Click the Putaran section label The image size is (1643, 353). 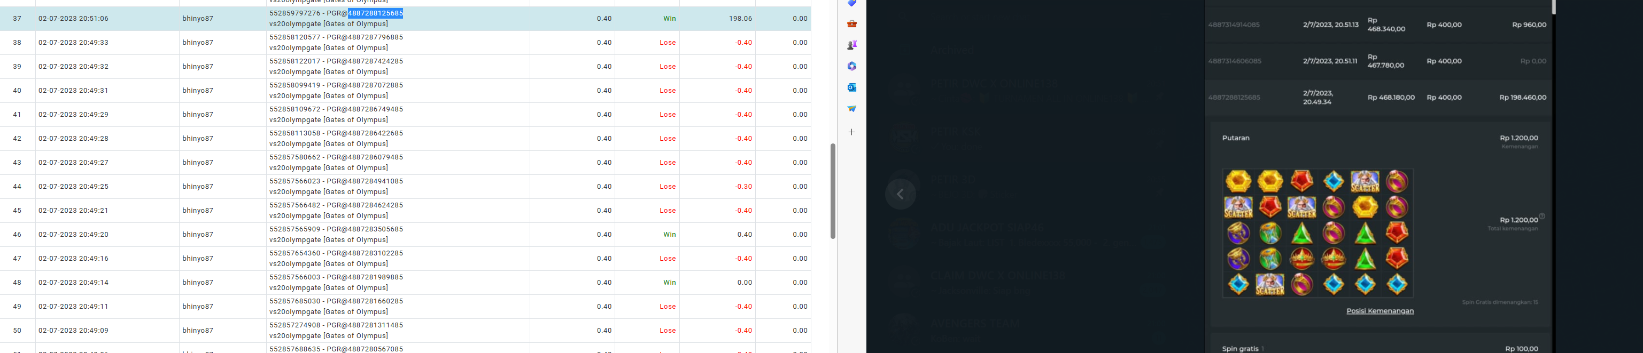[x=1235, y=138]
